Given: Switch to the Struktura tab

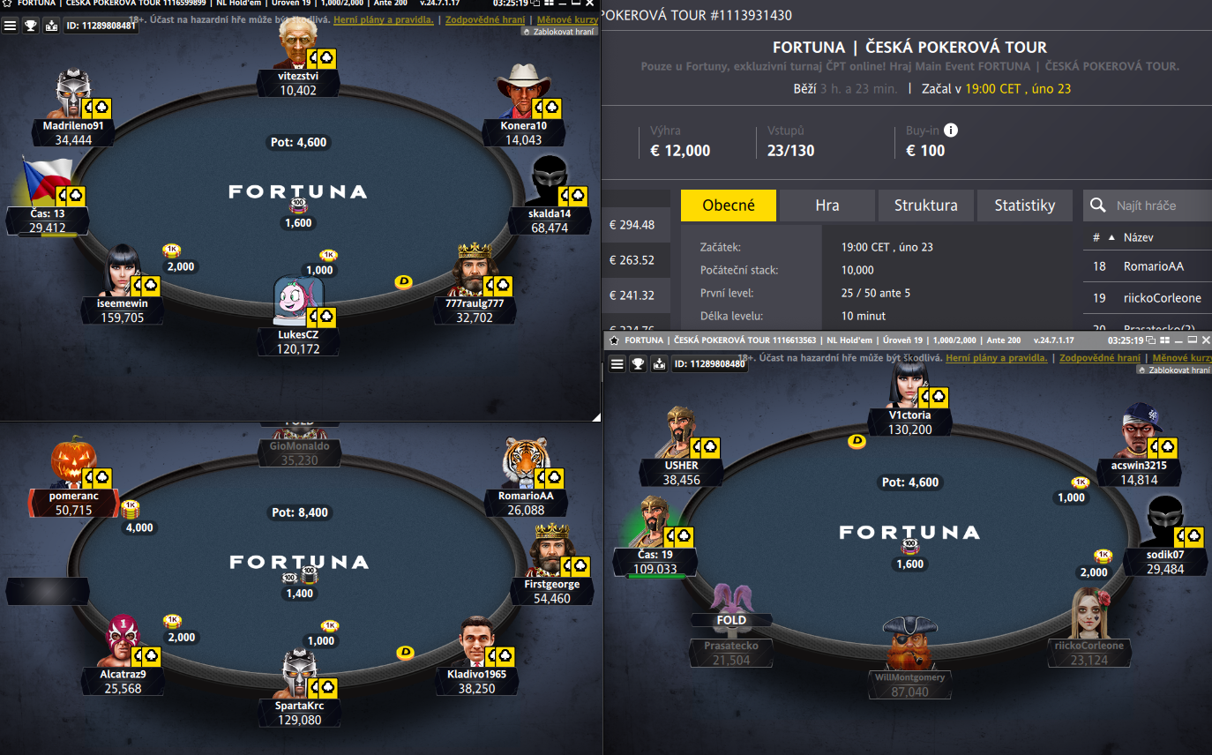Looking at the screenshot, I should click(x=925, y=206).
